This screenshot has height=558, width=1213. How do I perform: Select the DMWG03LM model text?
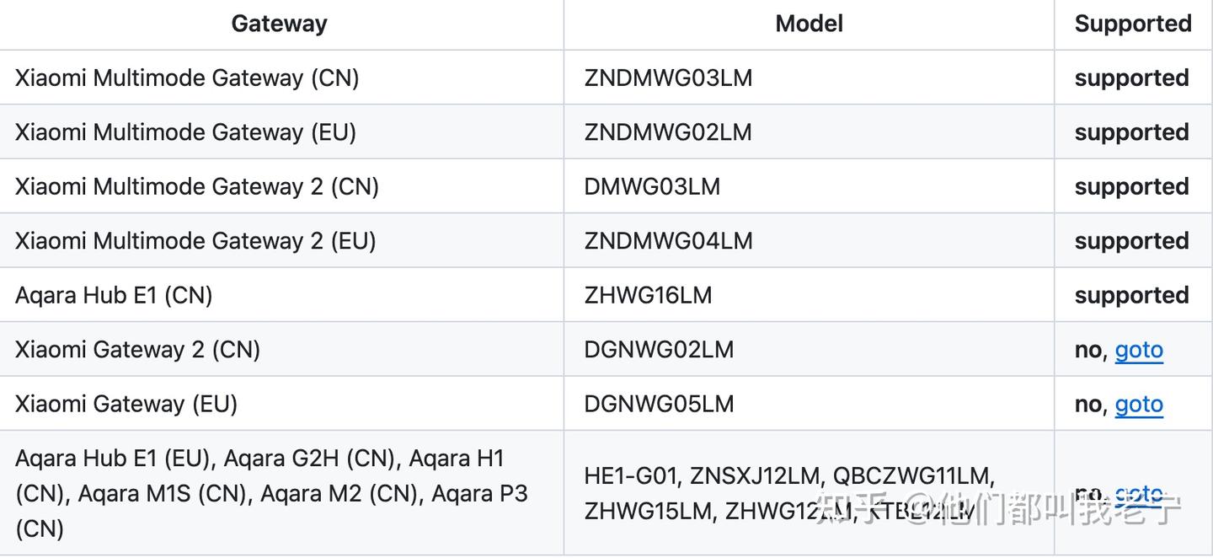pyautogui.click(x=652, y=186)
